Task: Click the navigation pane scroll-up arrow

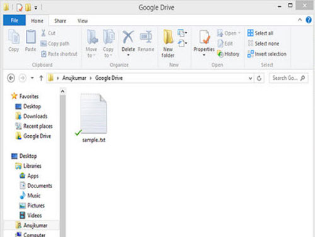Action: [x=62, y=91]
